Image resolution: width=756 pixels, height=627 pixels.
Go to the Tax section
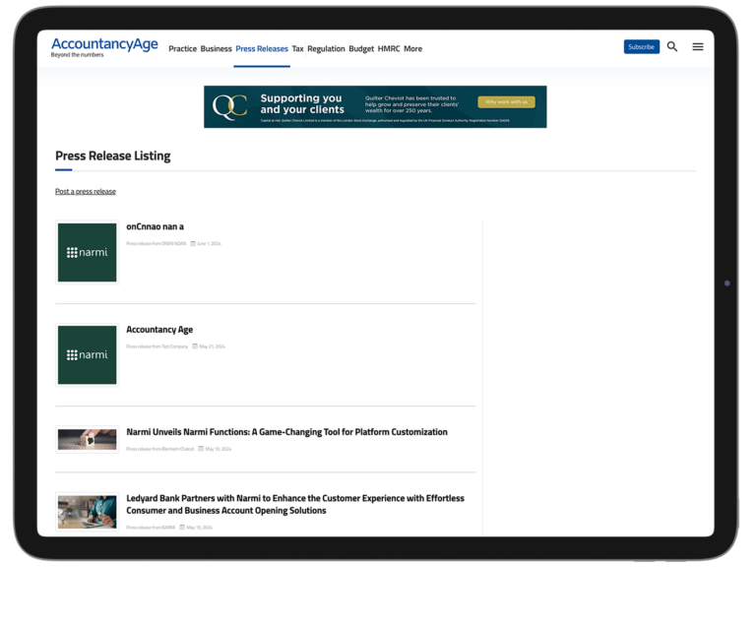click(x=297, y=48)
